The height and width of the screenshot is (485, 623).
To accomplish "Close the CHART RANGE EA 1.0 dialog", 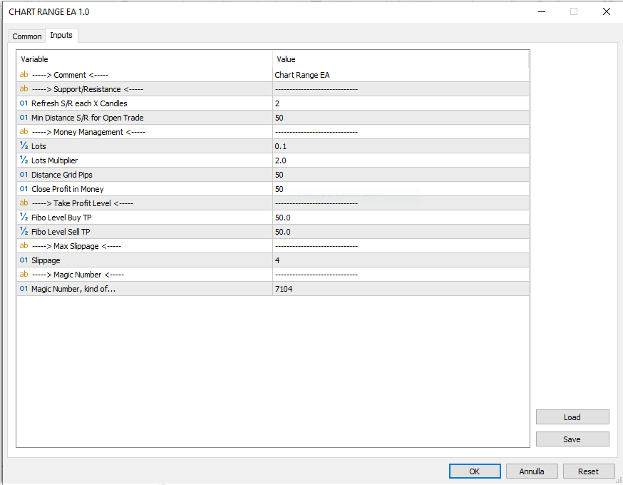I will click(607, 11).
